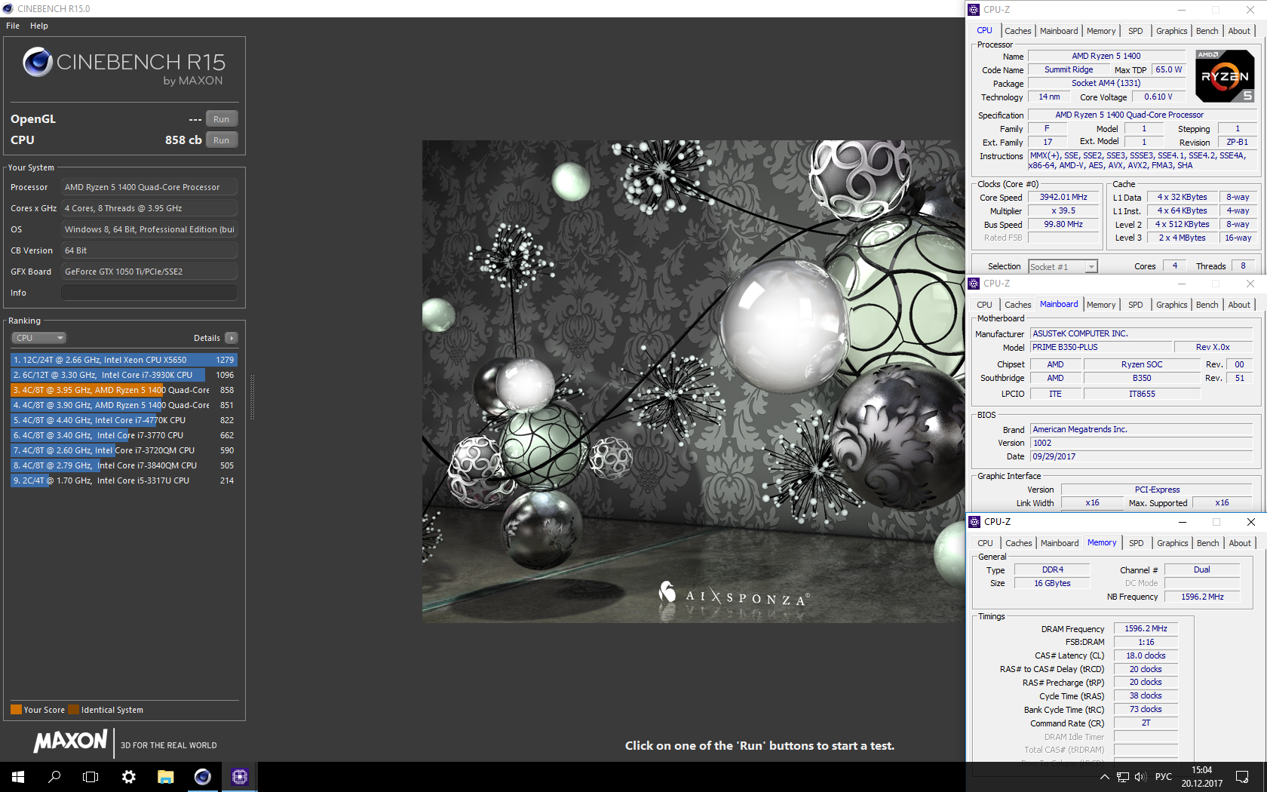The height and width of the screenshot is (792, 1267).
Task: Open File Explorer from the taskbar
Action: coord(165,776)
